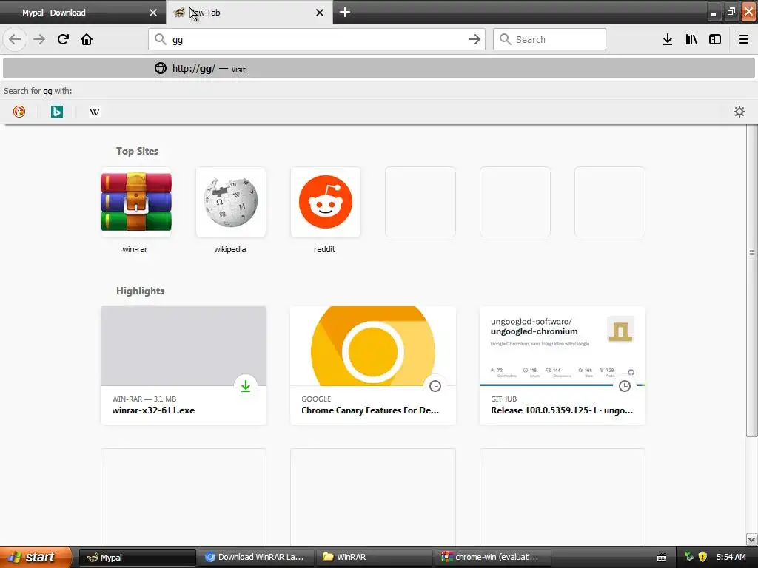Click the network tray icon
Viewport: 758px width, 568px height.
pos(689,557)
